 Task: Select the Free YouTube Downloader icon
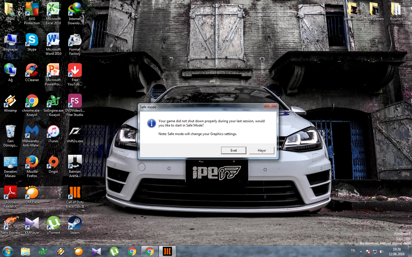75,75
